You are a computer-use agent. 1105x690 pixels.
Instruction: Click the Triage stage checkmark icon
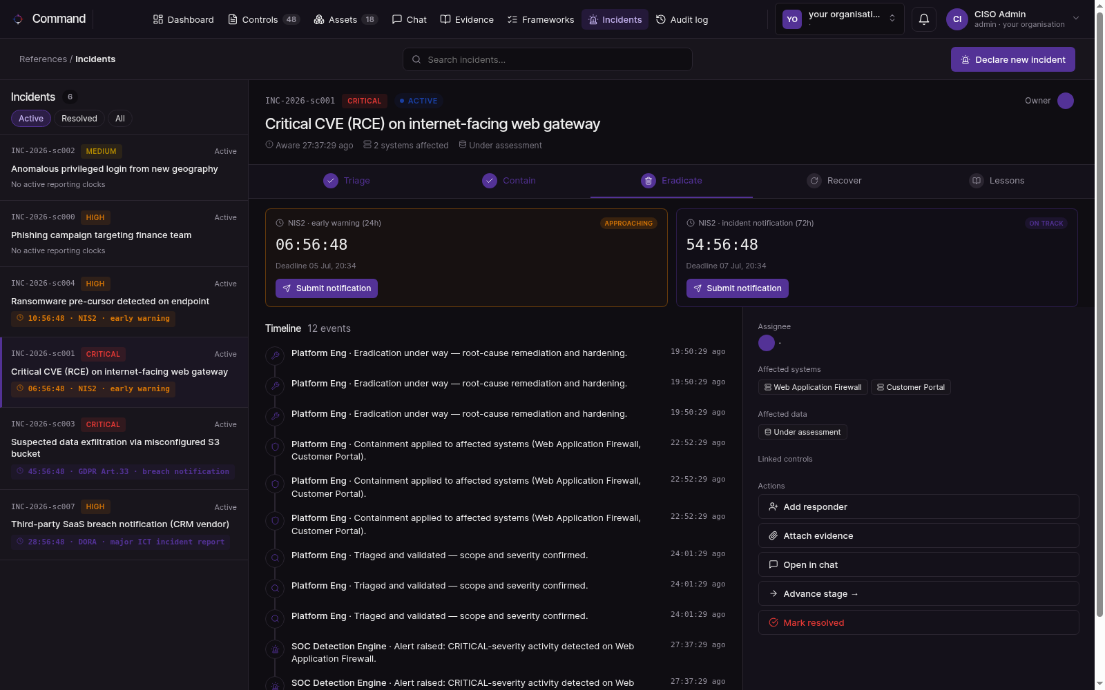(331, 181)
